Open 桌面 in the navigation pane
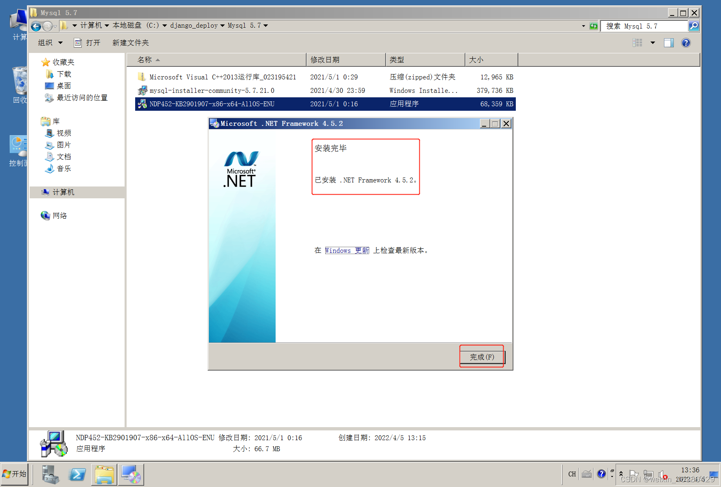Viewport: 721px width, 487px height. point(58,86)
